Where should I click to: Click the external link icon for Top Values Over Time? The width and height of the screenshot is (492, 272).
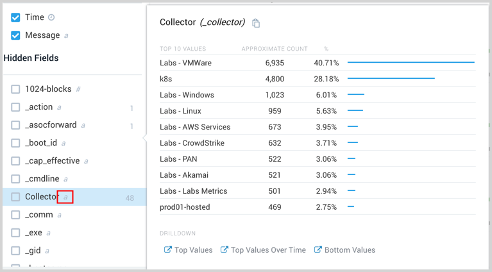pos(225,250)
